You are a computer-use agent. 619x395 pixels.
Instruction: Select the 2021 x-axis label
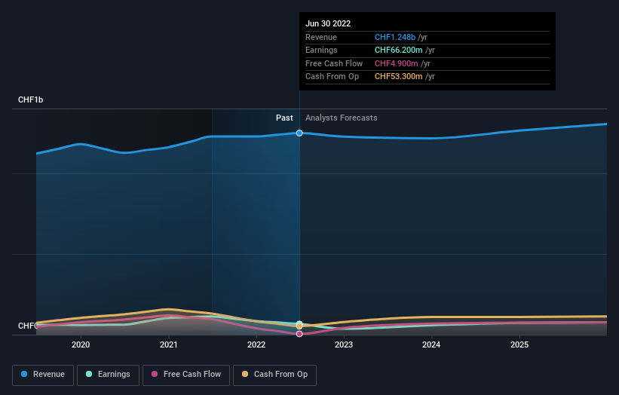(169, 344)
